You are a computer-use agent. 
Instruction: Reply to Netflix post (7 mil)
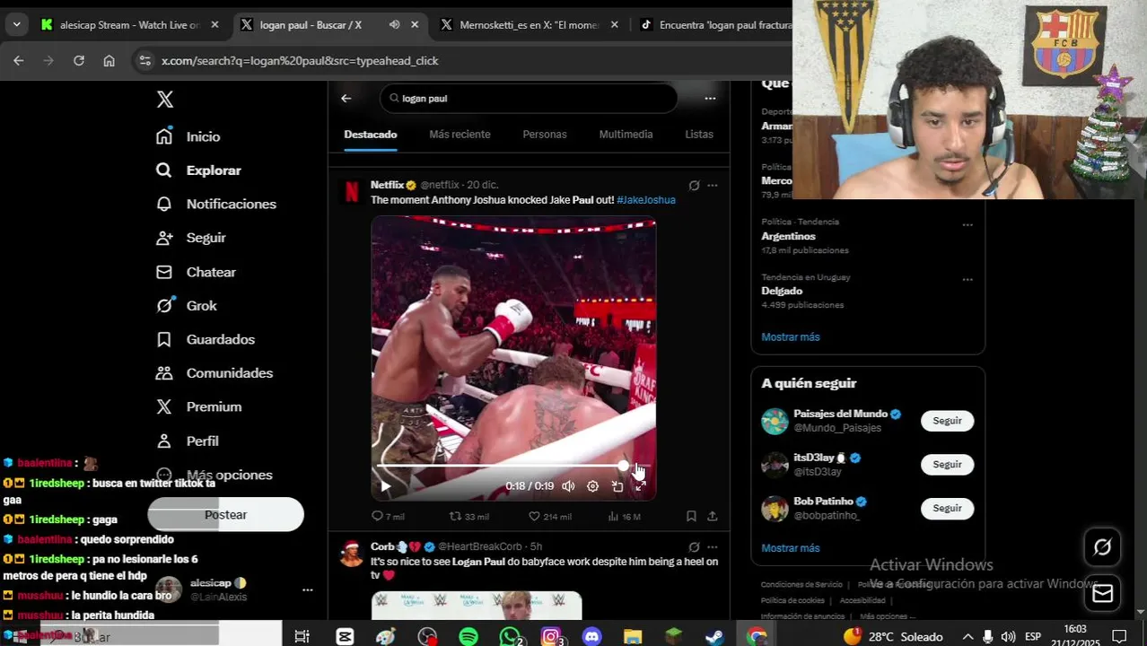pyautogui.click(x=388, y=517)
